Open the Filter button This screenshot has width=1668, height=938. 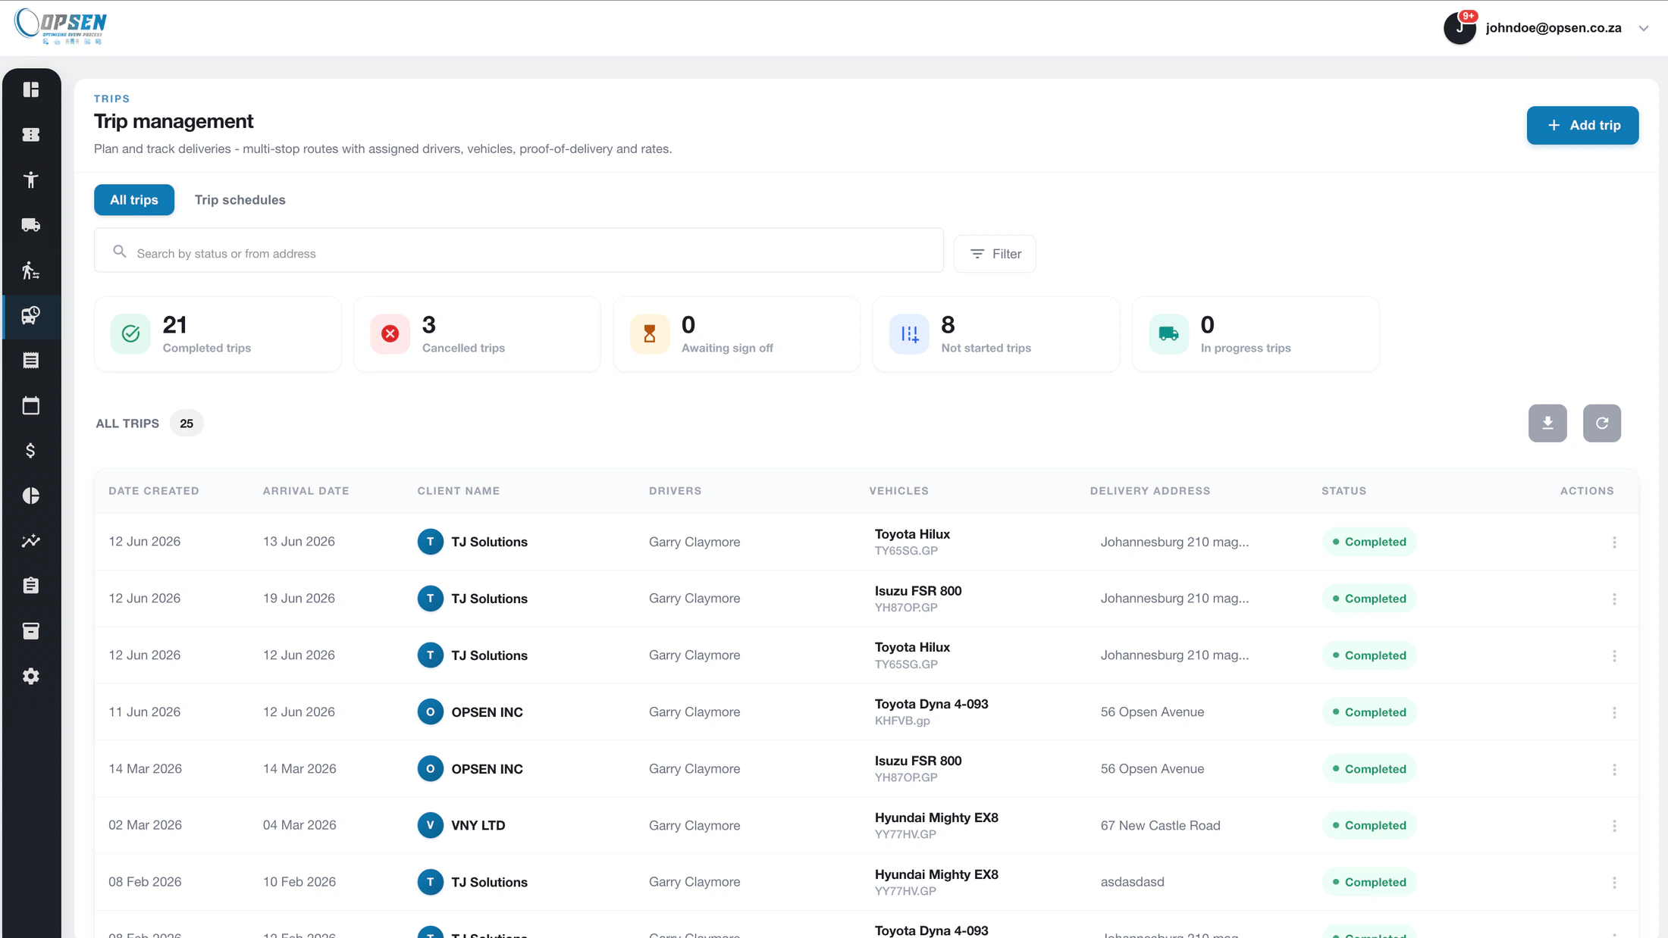[x=995, y=254]
